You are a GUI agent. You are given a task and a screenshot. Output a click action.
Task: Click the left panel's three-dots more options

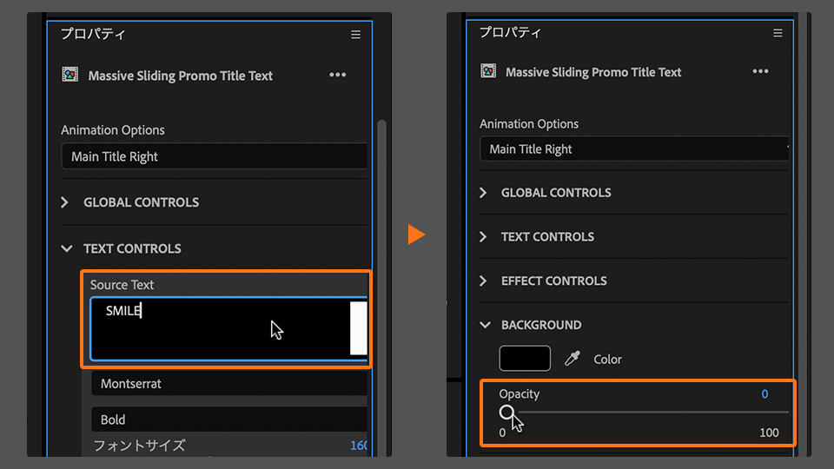[338, 76]
